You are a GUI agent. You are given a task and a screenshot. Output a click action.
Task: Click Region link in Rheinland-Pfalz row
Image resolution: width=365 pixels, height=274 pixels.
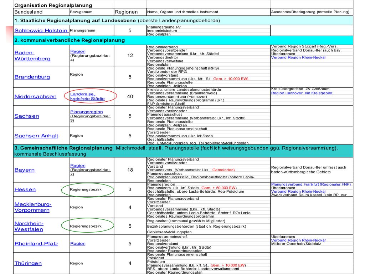pyautogui.click(x=78, y=243)
